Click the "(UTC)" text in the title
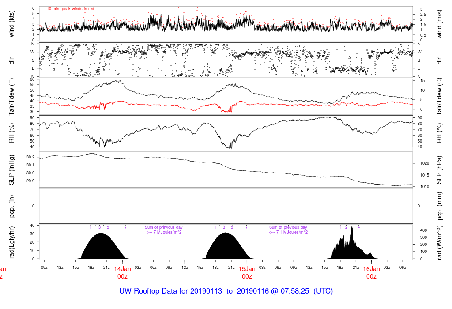The width and height of the screenshot is (452, 309). [x=323, y=291]
